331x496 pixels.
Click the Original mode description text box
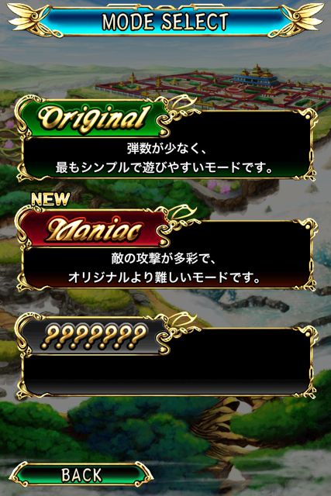click(x=167, y=158)
